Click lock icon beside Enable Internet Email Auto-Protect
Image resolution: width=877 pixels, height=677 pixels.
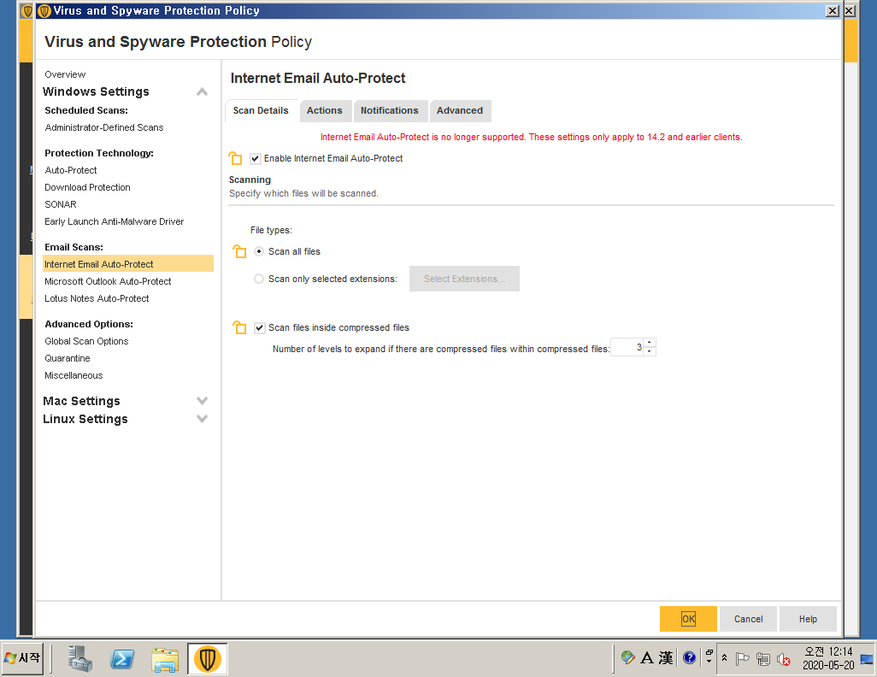point(235,158)
